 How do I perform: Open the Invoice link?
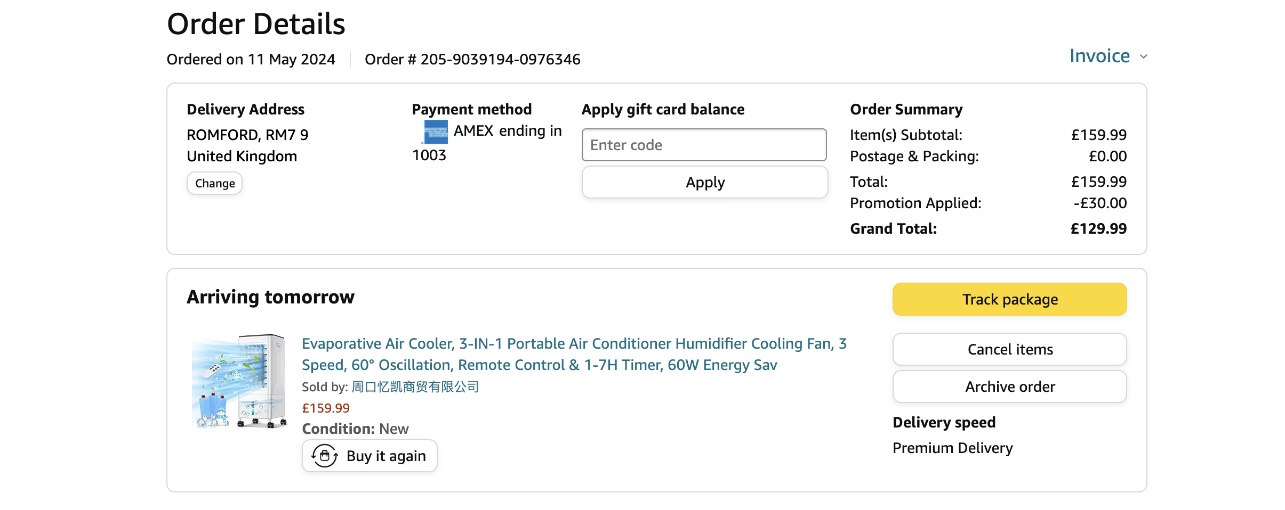(x=1099, y=56)
